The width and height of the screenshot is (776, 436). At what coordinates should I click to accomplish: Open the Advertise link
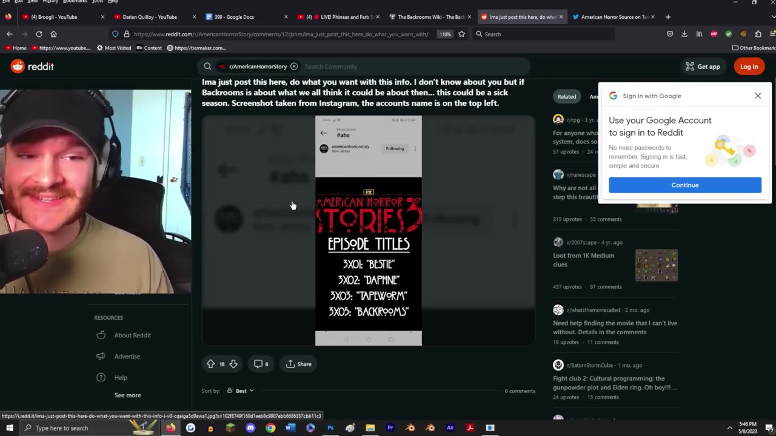click(x=127, y=356)
